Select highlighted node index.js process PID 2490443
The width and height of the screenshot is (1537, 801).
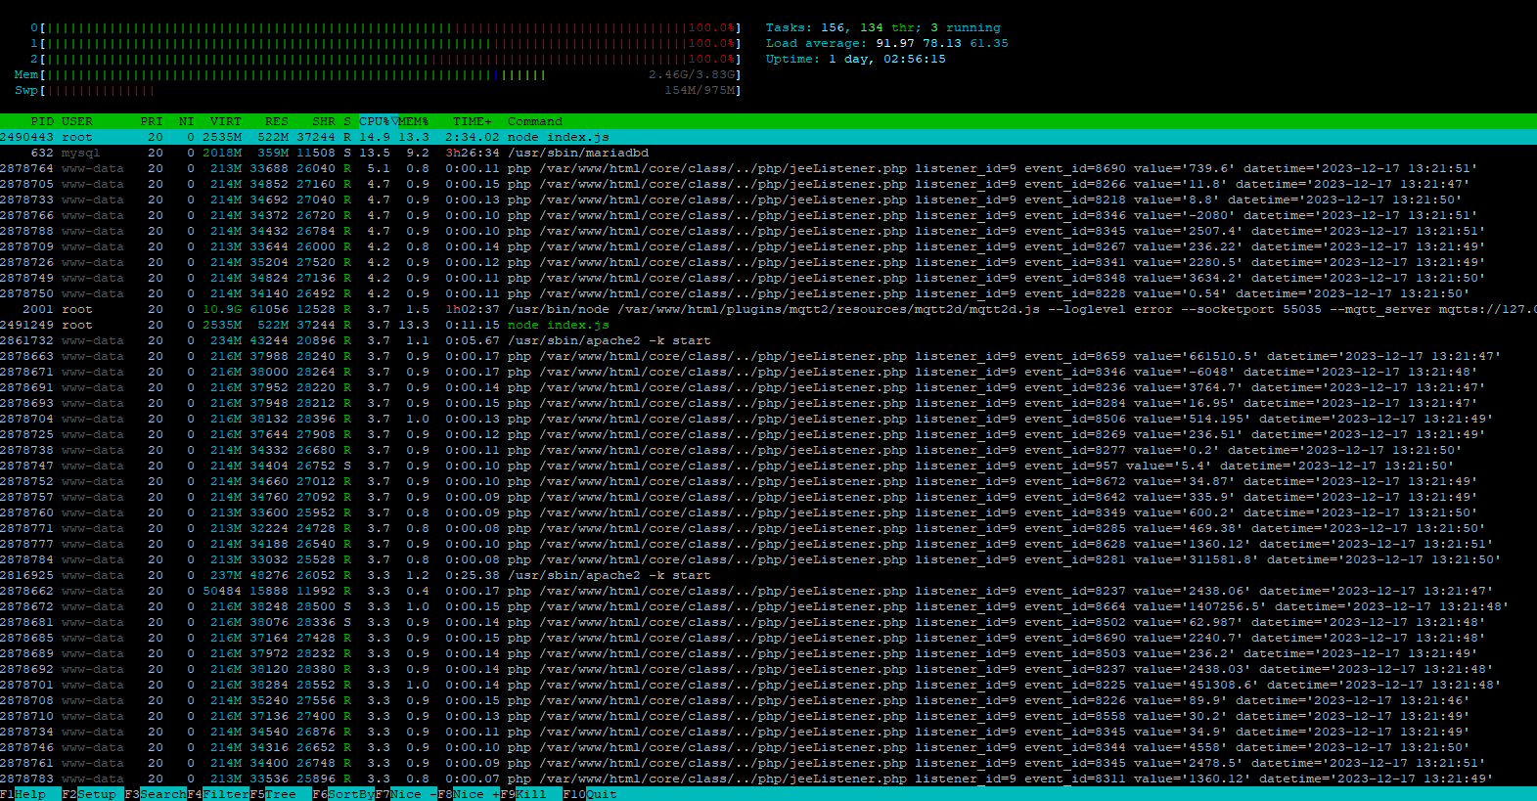pyautogui.click(x=768, y=137)
